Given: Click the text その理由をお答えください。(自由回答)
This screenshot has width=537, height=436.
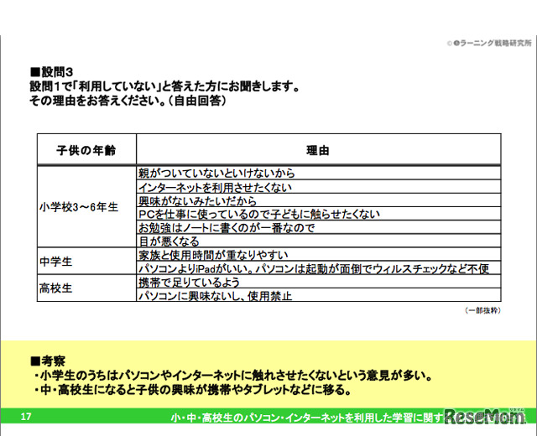Looking at the screenshot, I should click(x=128, y=101).
